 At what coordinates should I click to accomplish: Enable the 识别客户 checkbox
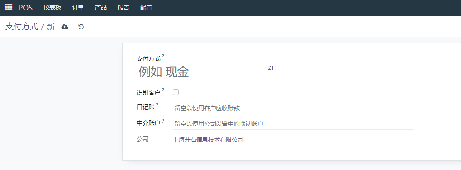coord(176,92)
